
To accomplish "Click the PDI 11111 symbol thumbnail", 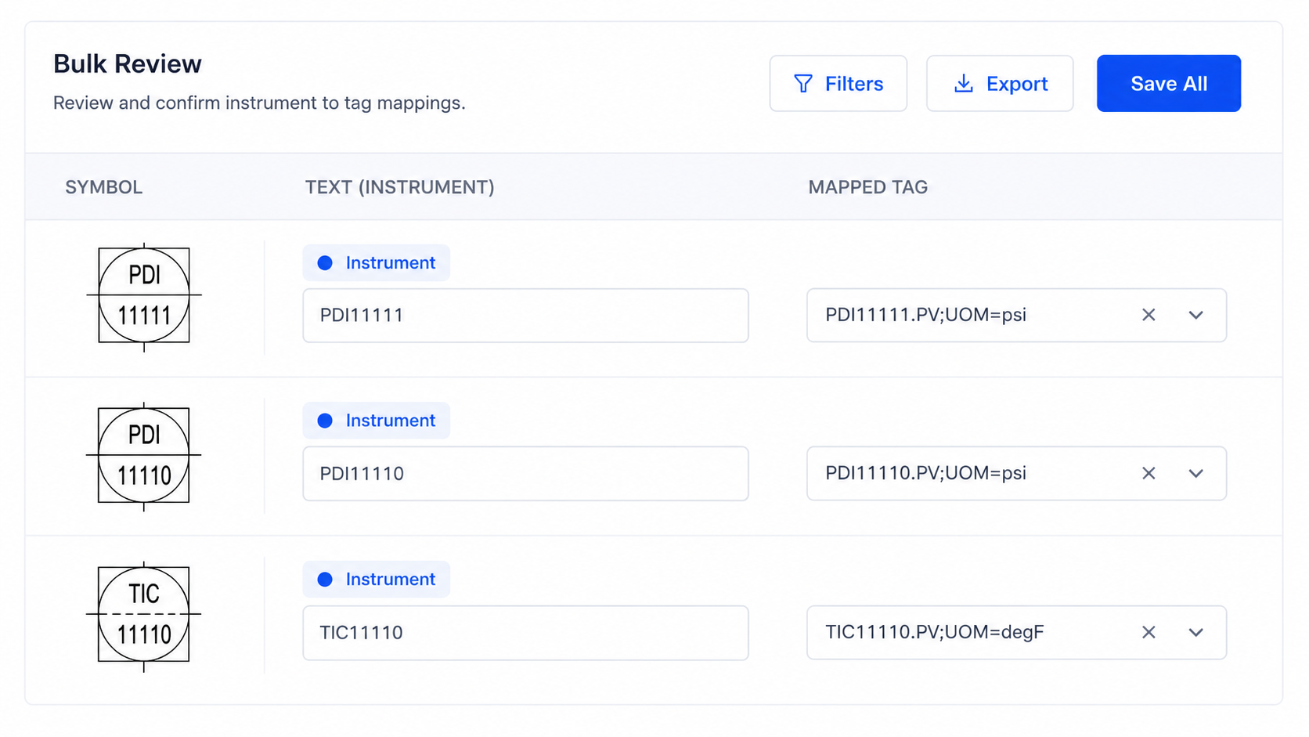I will 144,296.
